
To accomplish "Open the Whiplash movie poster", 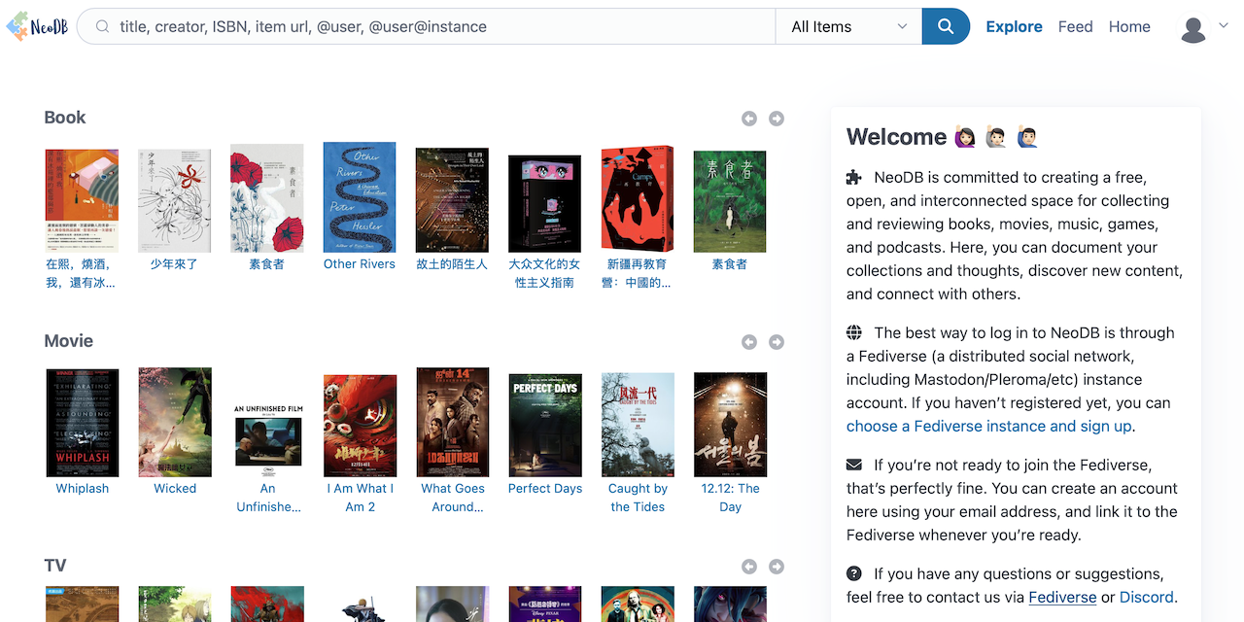I will 83,423.
